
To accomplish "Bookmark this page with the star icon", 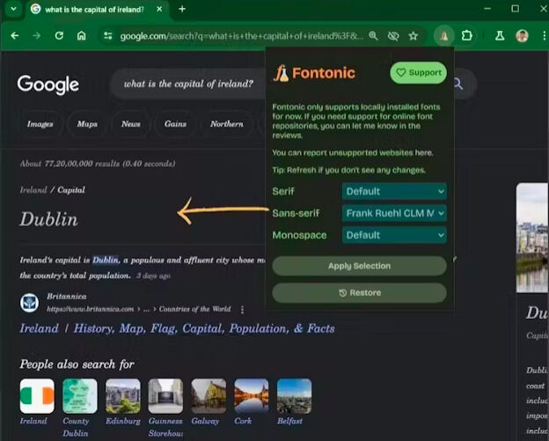I will tap(413, 36).
